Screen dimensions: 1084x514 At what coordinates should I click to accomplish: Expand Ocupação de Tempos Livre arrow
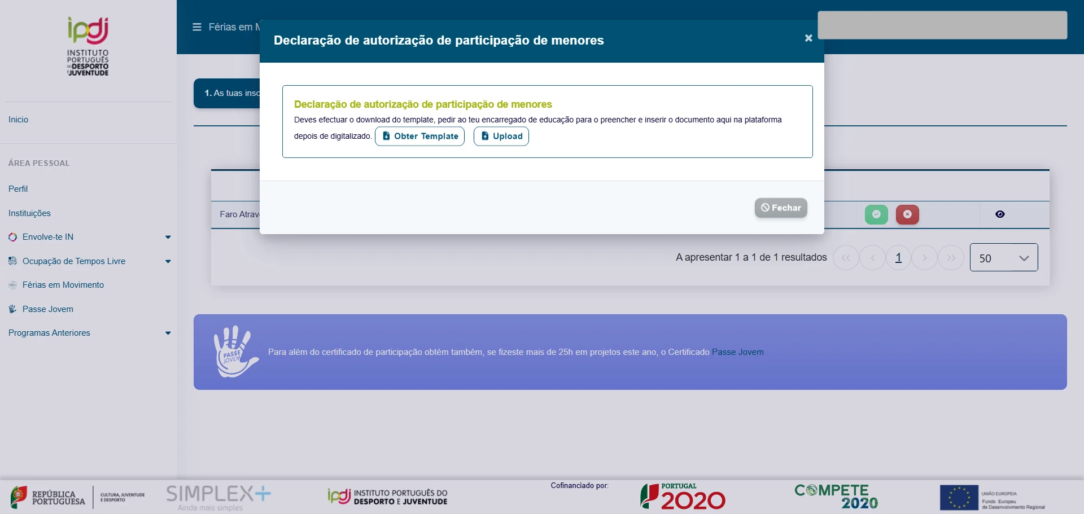(x=168, y=262)
